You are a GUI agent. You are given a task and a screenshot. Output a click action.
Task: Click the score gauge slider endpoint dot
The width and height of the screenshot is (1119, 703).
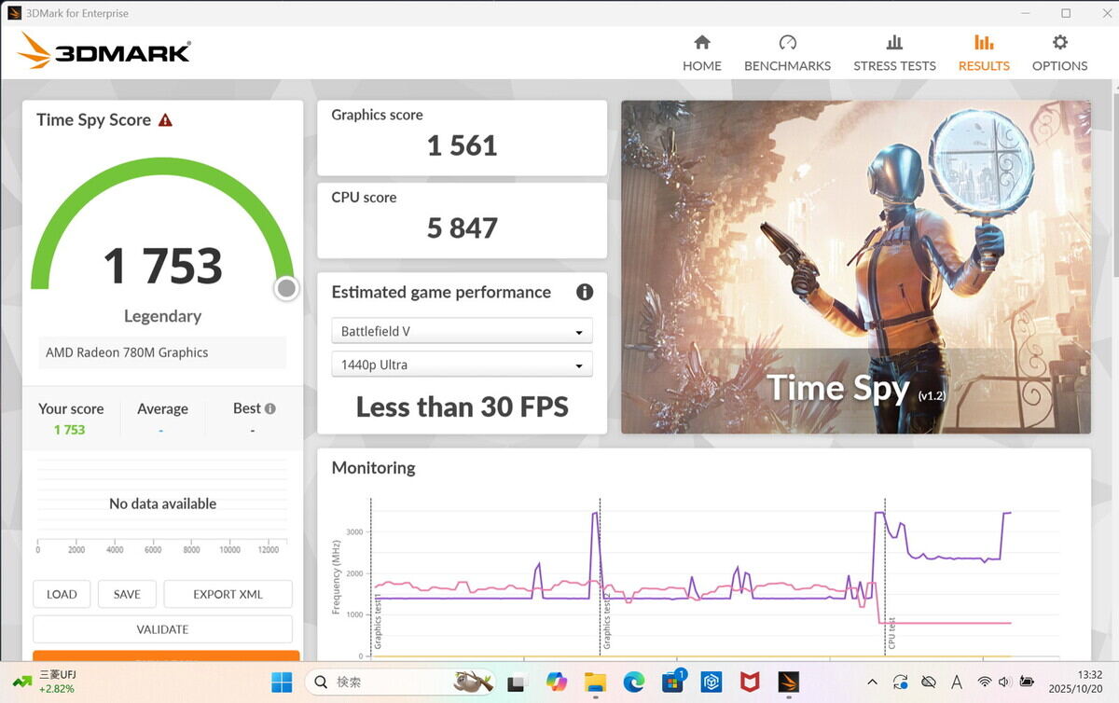point(286,288)
